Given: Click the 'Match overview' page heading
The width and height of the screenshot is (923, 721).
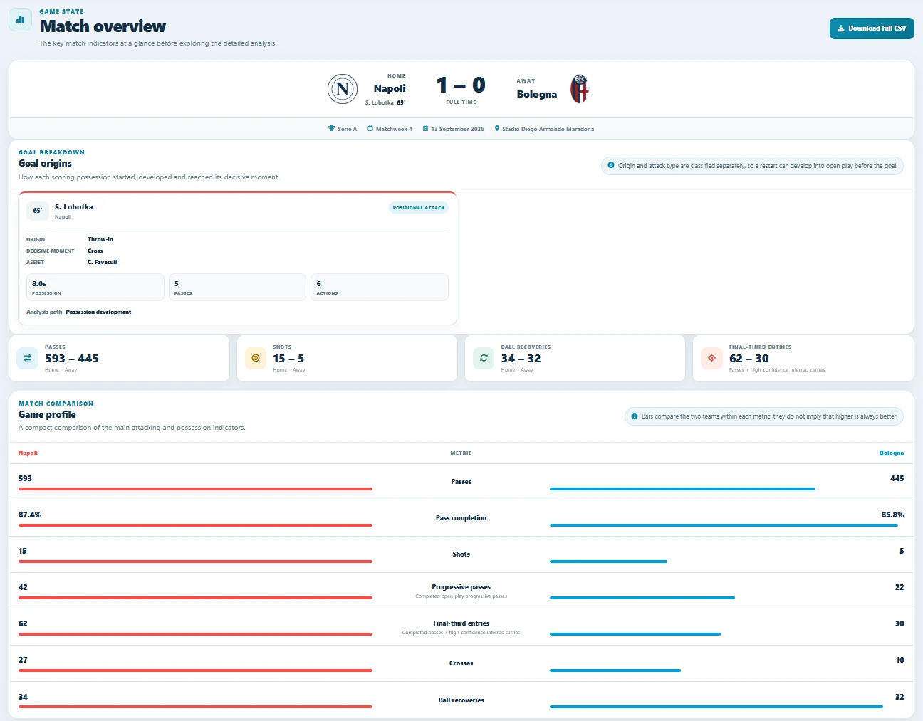Looking at the screenshot, I should pyautogui.click(x=103, y=26).
